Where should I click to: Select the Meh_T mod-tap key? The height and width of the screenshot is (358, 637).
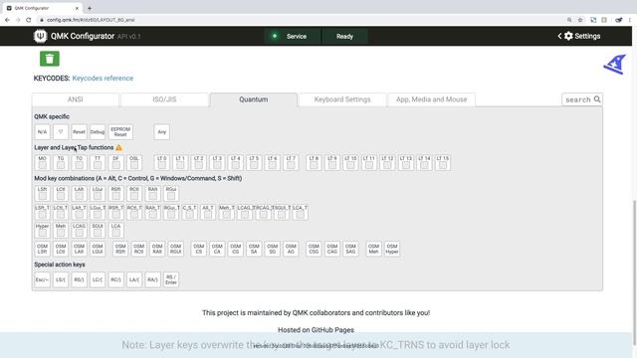pos(226,212)
